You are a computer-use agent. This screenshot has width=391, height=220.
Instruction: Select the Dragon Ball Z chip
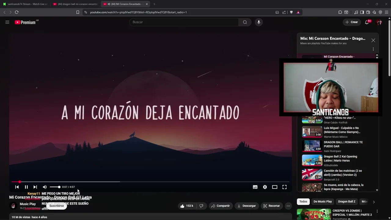point(347,202)
